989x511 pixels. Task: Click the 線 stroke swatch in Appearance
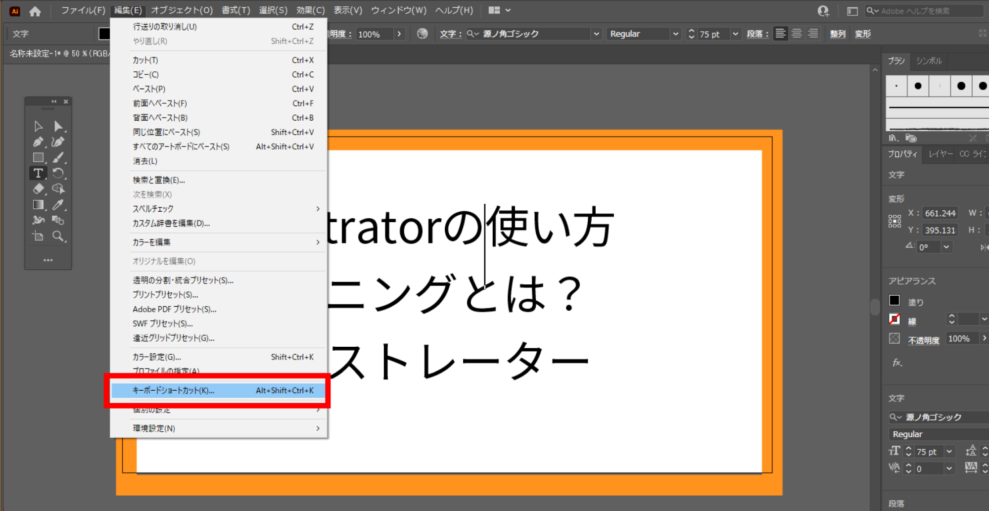[x=895, y=319]
